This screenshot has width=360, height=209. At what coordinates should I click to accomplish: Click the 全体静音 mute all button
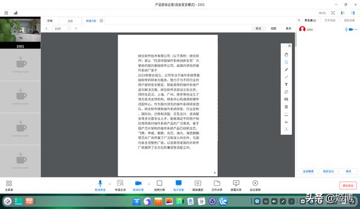click(308, 171)
